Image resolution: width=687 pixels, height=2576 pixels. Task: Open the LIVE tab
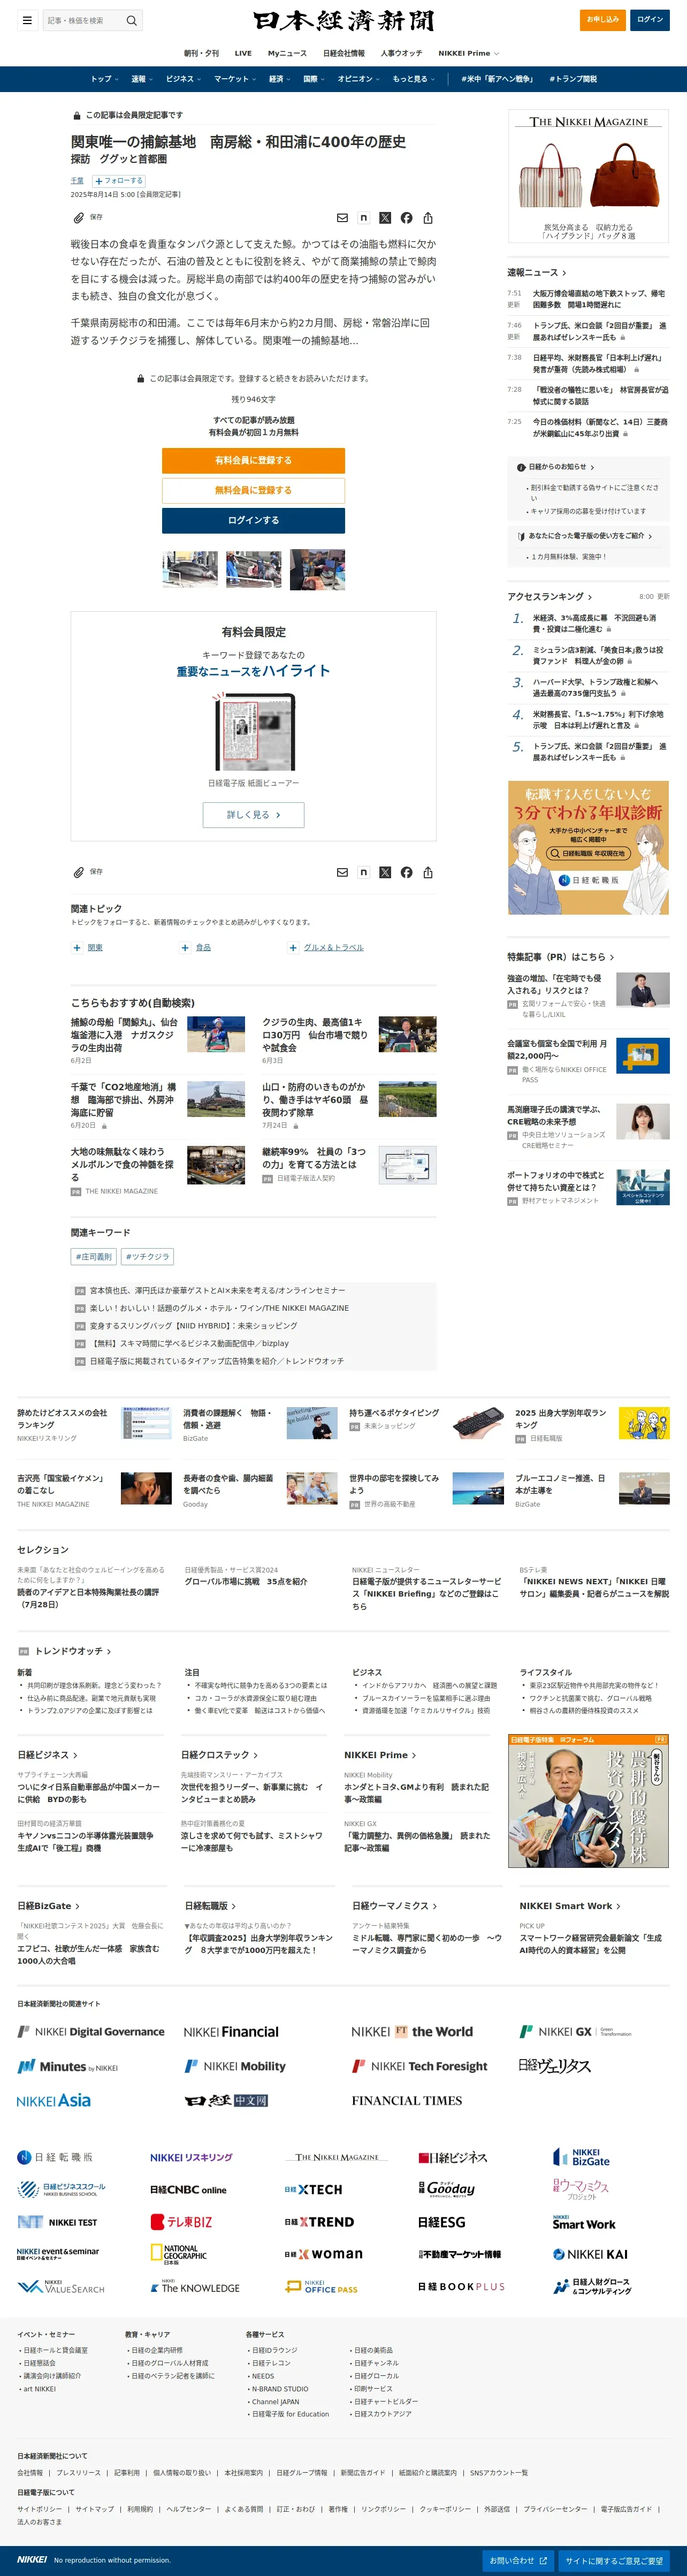click(x=243, y=53)
